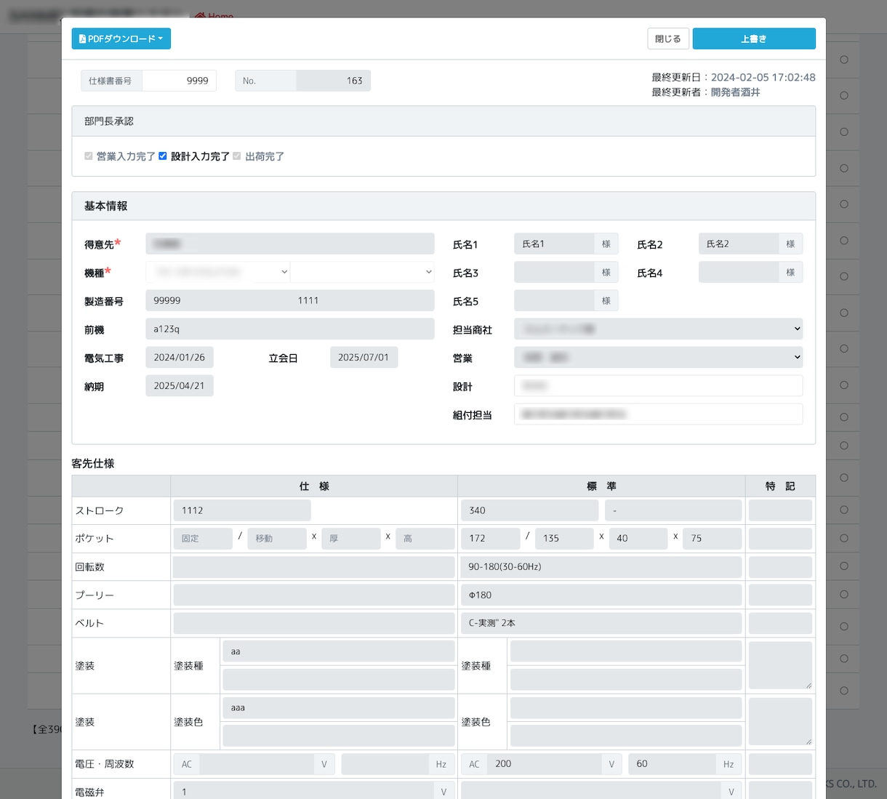Screen dimensions: 887x799
Task: Click the ポケット 固定 spec field
Action: pos(203,539)
